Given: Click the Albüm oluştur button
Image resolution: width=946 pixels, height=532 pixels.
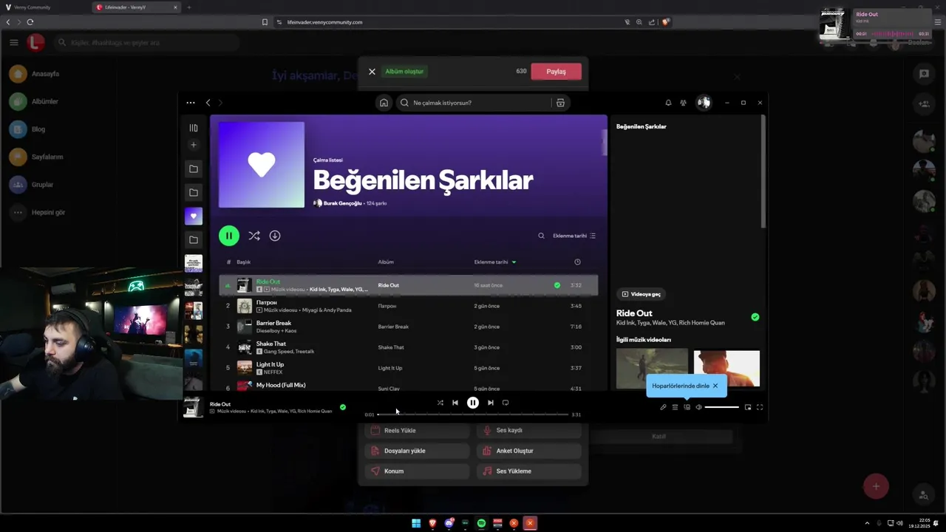Looking at the screenshot, I should point(404,72).
